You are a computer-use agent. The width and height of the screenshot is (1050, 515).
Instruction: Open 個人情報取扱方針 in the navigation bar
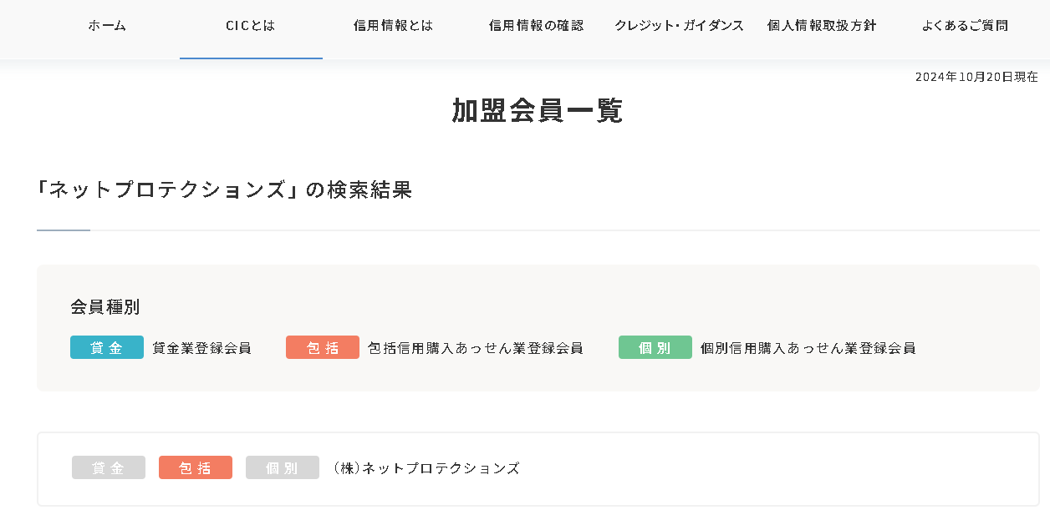point(822,26)
